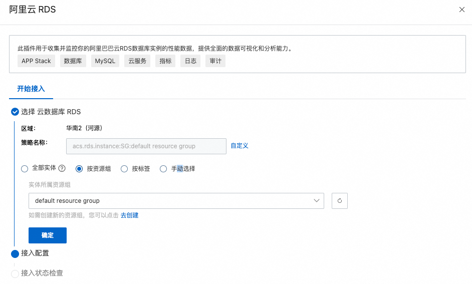Image resolution: width=472 pixels, height=284 pixels.
Task: Click the help icon next to 全部实体
Action: pyautogui.click(x=62, y=168)
